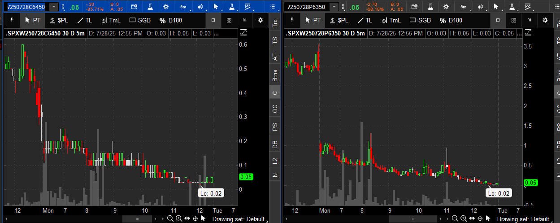Click crosshair pan icon below left chart
Viewport: 560px width, 223px height.
point(195,219)
